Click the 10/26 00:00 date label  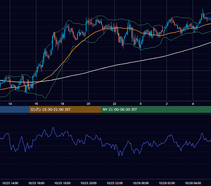(141, 183)
